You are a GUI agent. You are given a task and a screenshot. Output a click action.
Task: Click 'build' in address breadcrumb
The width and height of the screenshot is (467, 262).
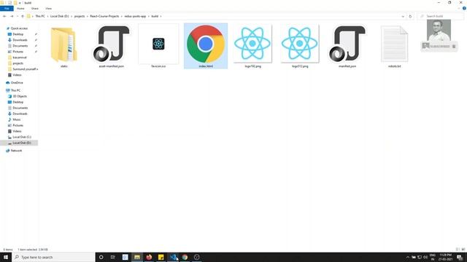click(155, 16)
